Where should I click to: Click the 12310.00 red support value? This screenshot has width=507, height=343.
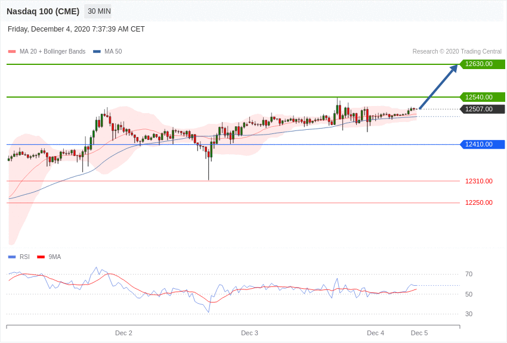479,181
